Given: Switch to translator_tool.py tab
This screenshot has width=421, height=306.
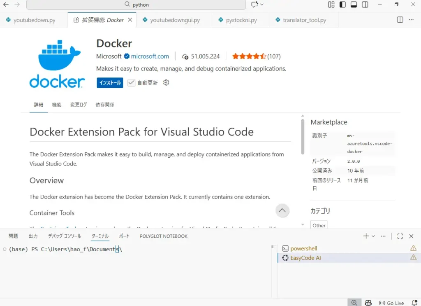Looking at the screenshot, I should [304, 20].
